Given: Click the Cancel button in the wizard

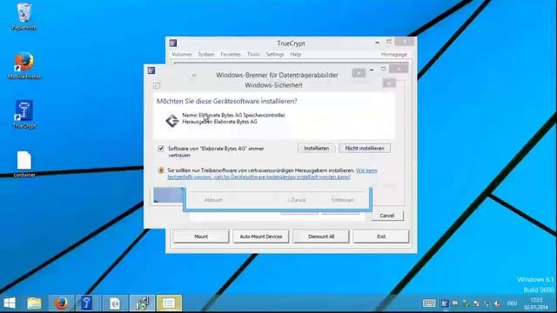Looking at the screenshot, I should point(386,216).
